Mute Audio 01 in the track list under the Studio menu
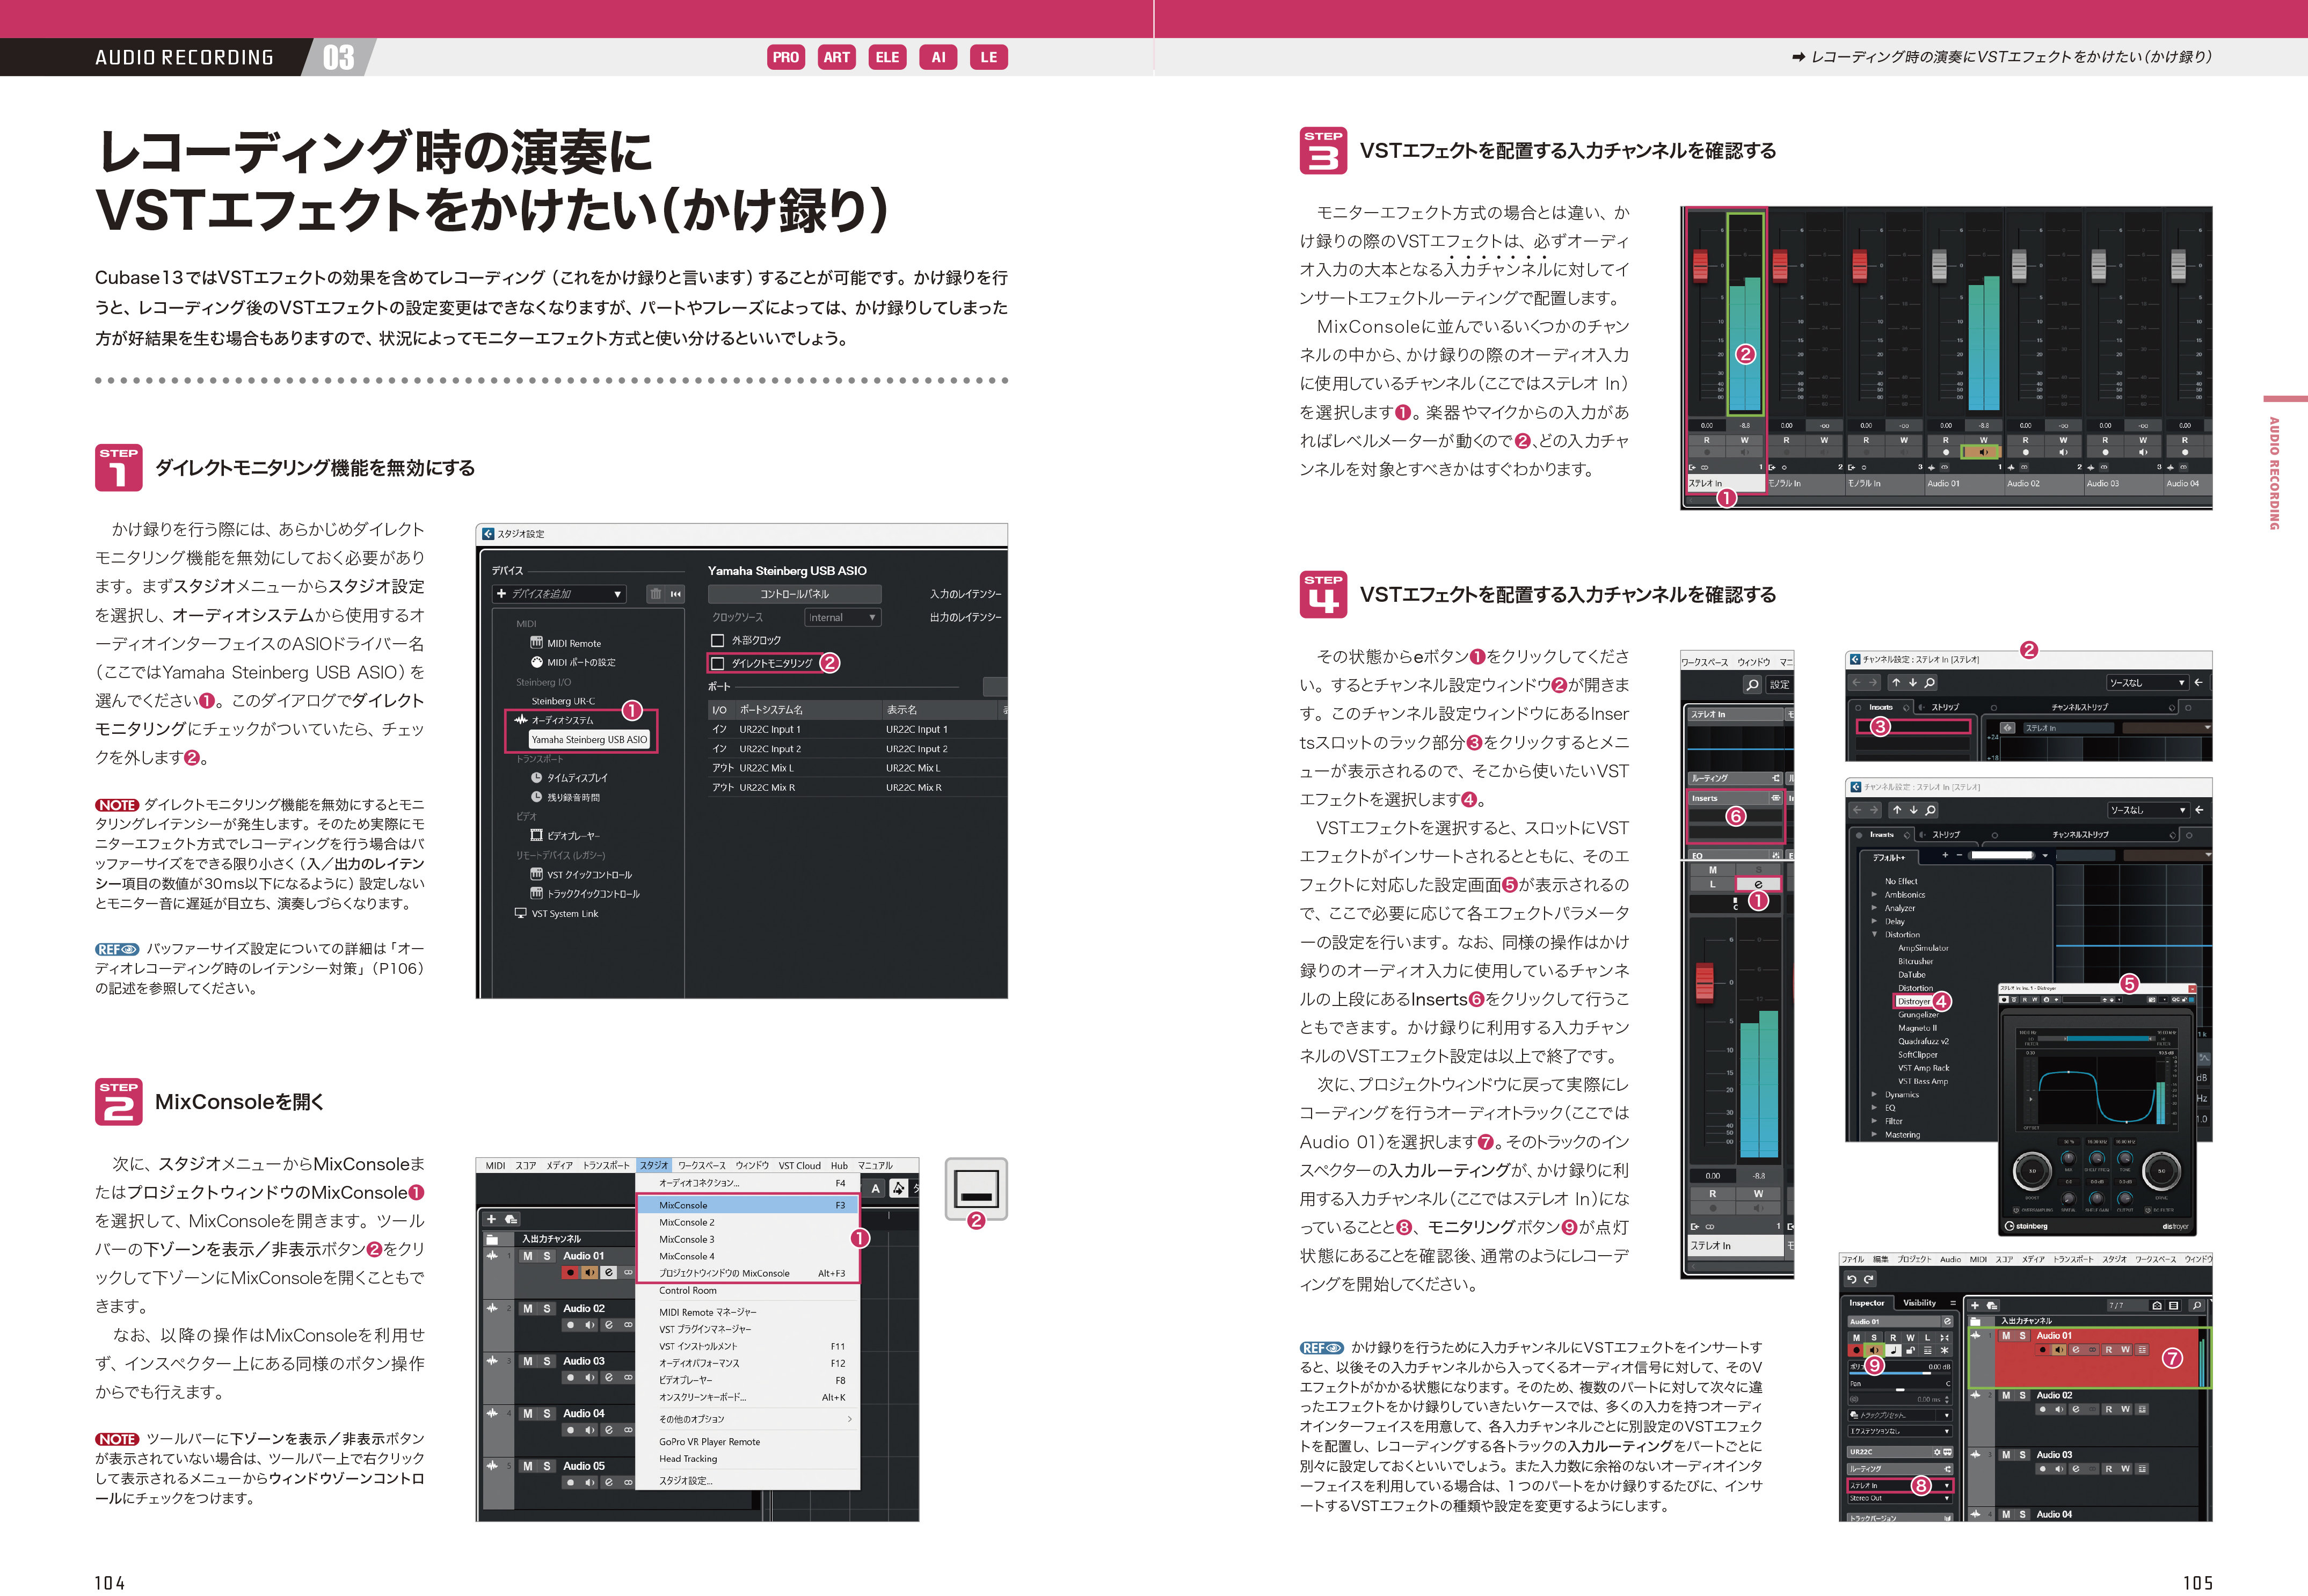Screen dimensions: 2308x1596 [528, 1256]
